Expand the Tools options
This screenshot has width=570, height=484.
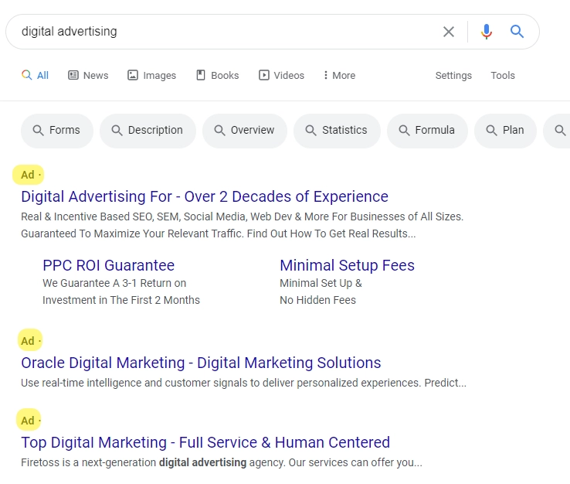tap(503, 75)
